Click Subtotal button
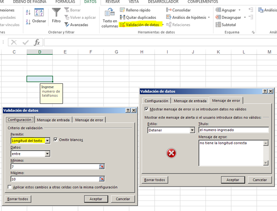Viewport: 277px width, 211px height. point(226,25)
